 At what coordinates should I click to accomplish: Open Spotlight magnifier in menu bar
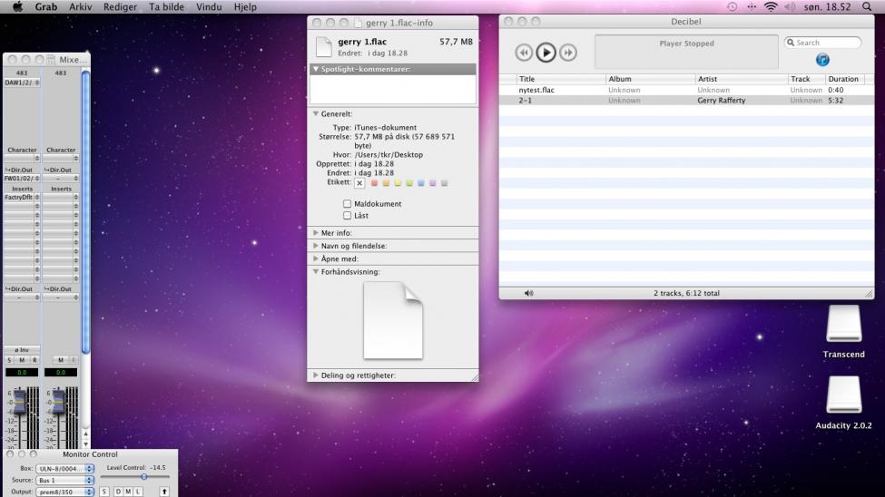click(867, 6)
